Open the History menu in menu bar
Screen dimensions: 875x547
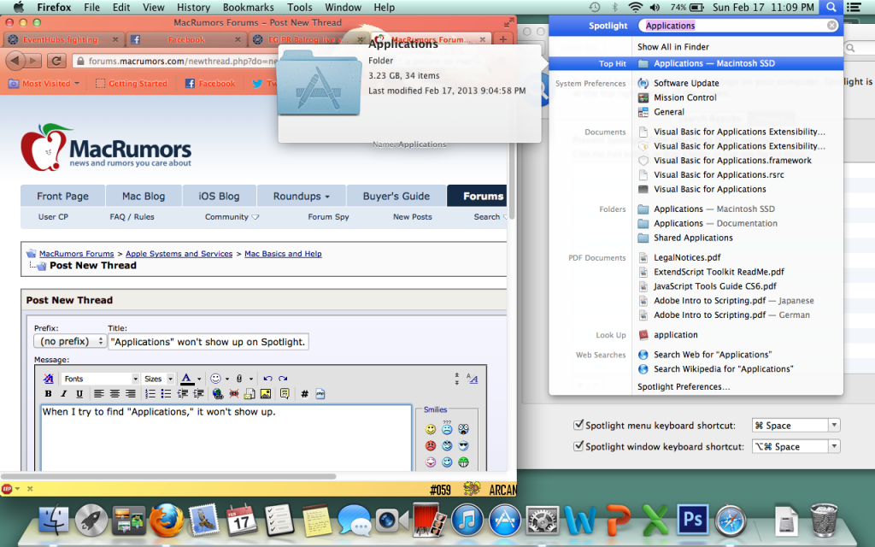(x=193, y=7)
